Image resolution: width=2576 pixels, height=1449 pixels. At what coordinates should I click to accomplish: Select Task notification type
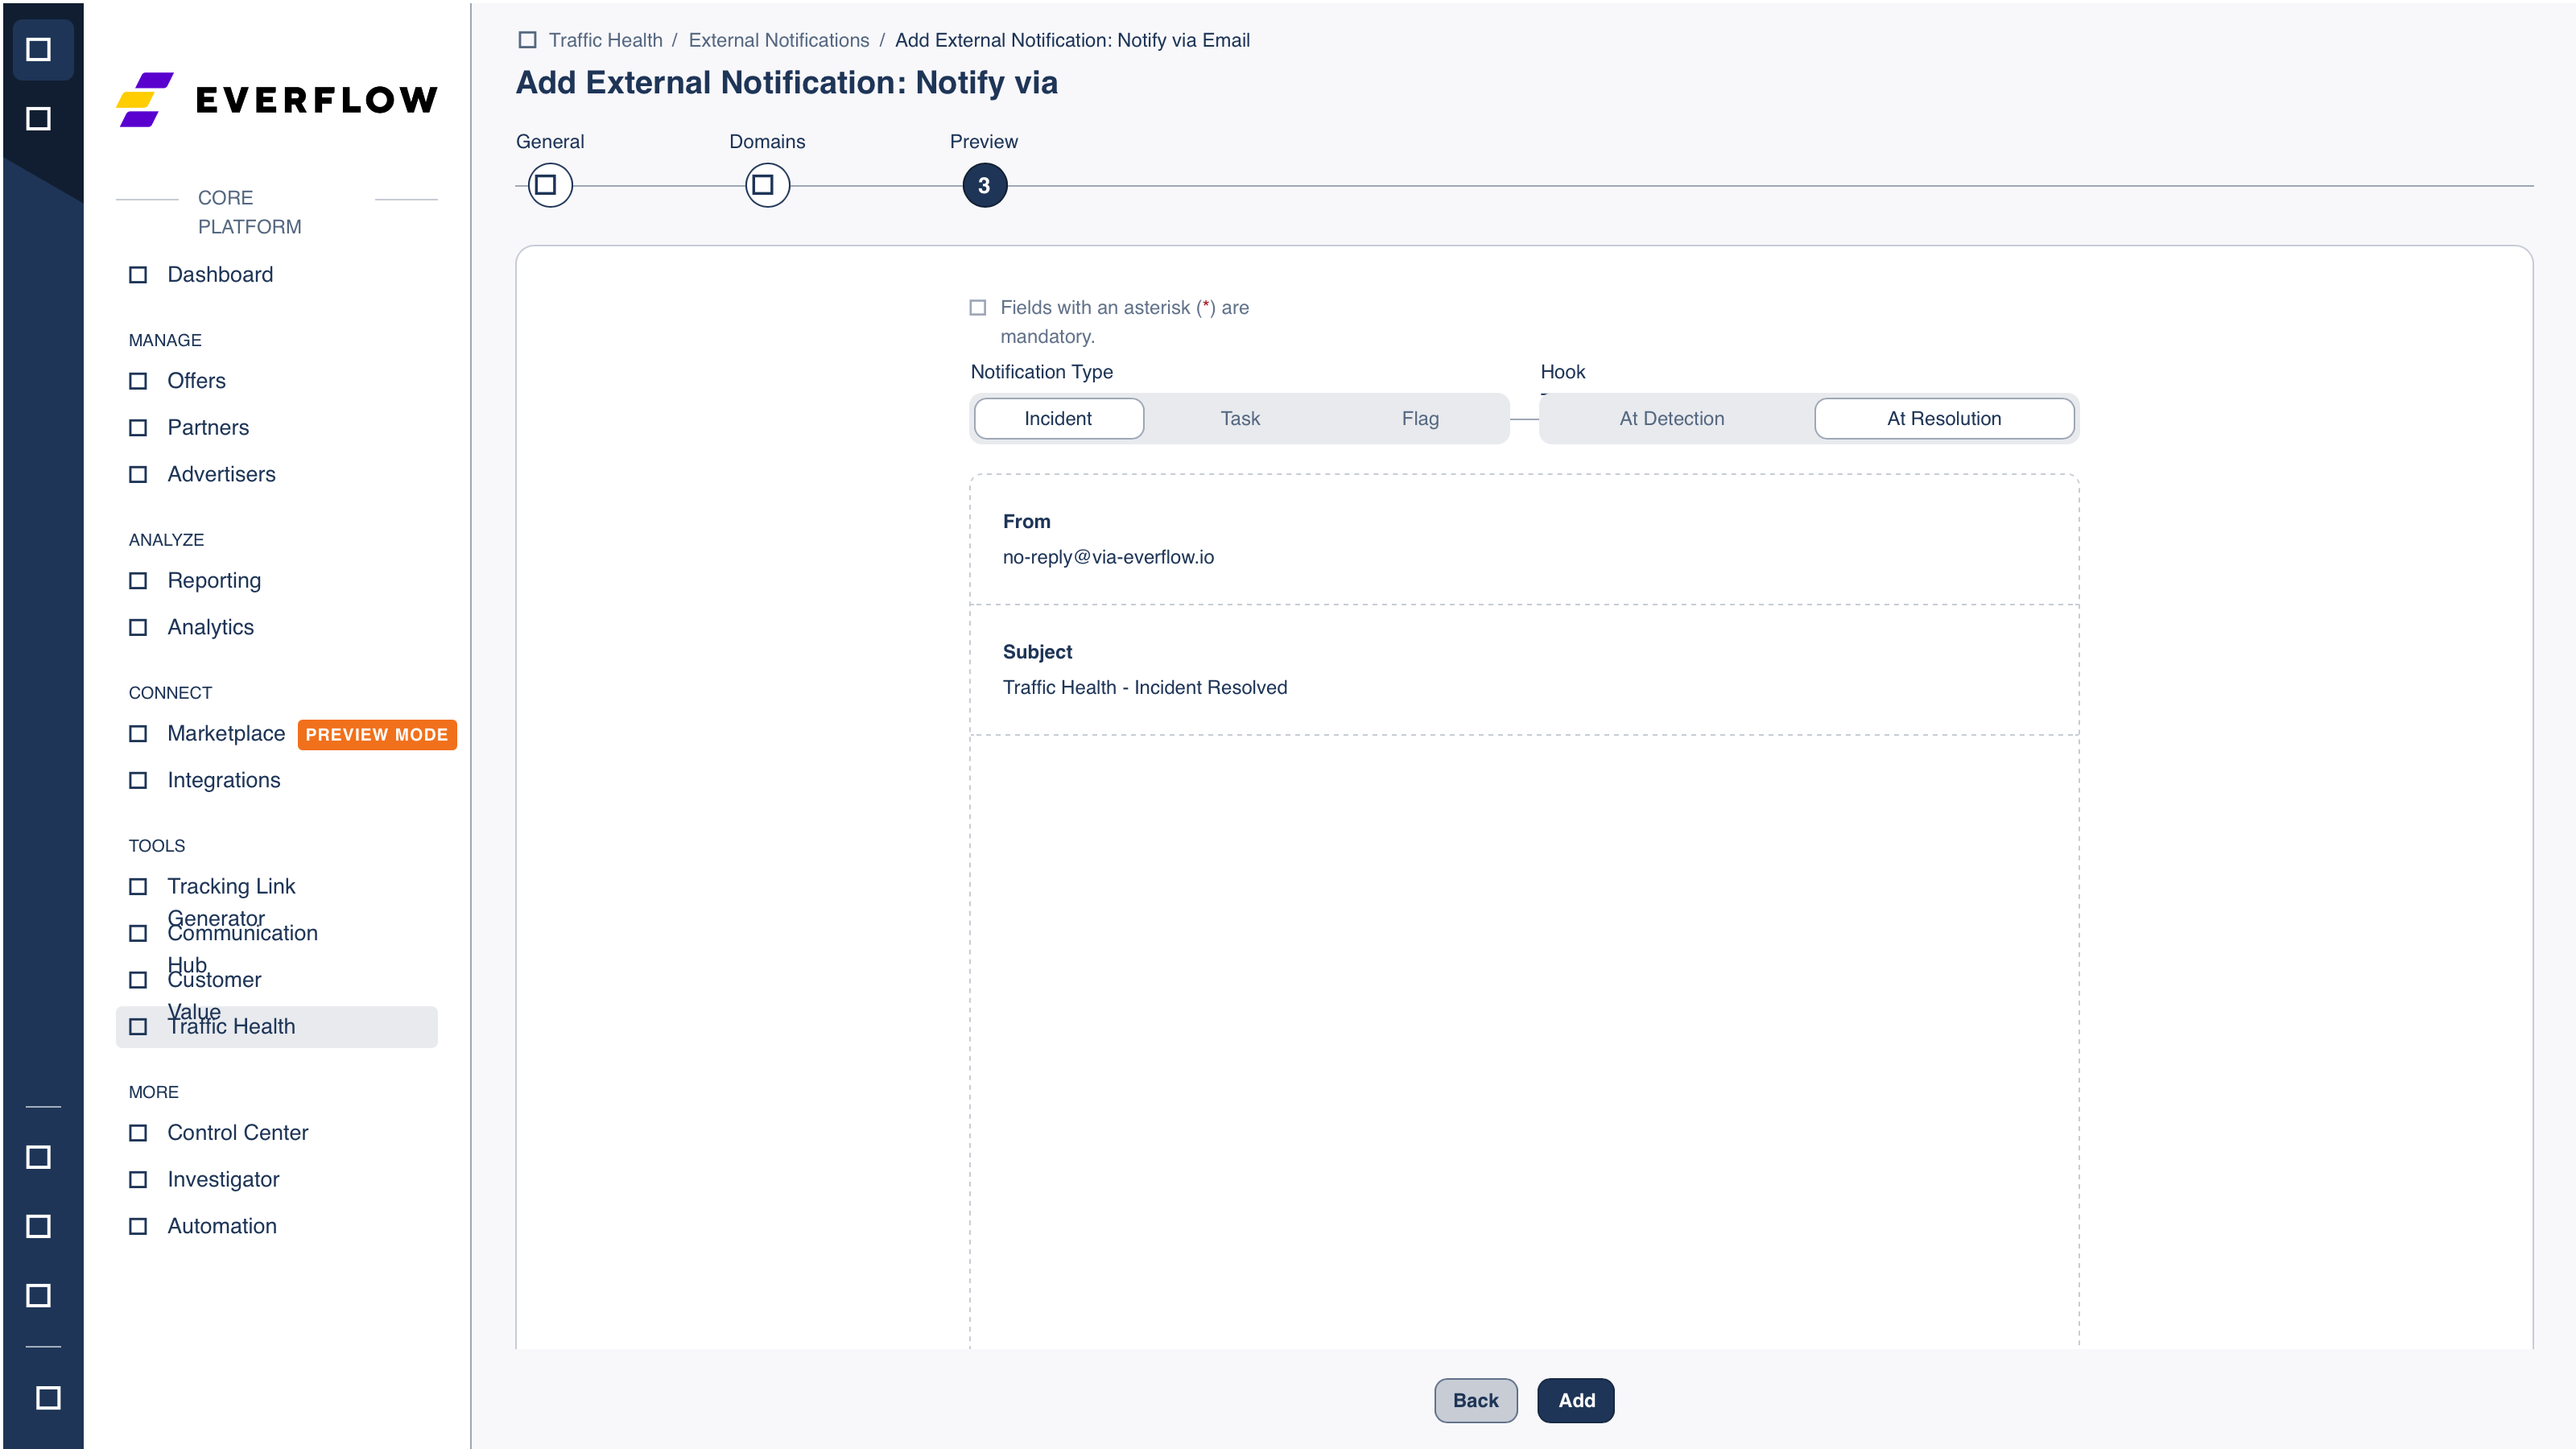(x=1240, y=418)
